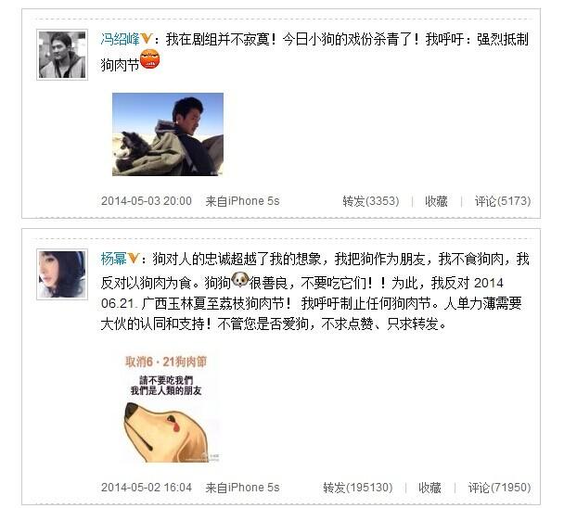
Task: Click the 杨幂 username link
Action: 113,259
